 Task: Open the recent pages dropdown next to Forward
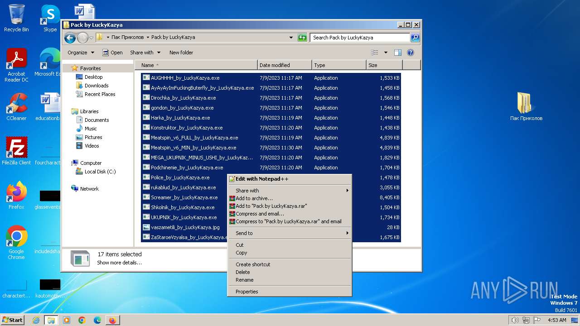click(x=91, y=38)
